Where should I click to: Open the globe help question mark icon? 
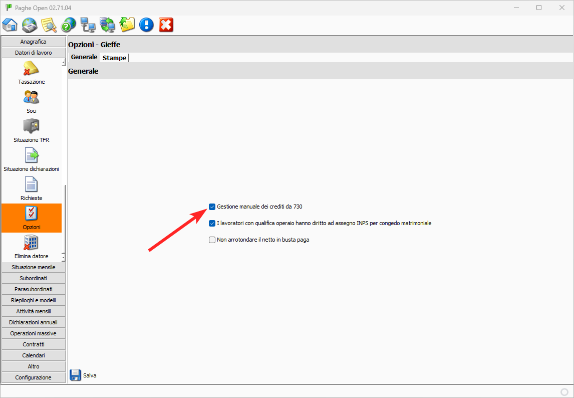pos(68,24)
